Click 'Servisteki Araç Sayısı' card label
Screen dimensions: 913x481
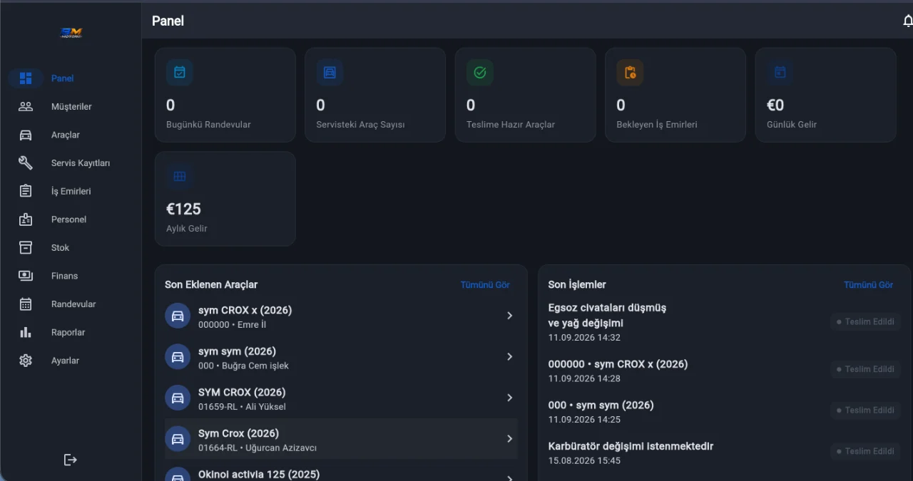tap(360, 125)
